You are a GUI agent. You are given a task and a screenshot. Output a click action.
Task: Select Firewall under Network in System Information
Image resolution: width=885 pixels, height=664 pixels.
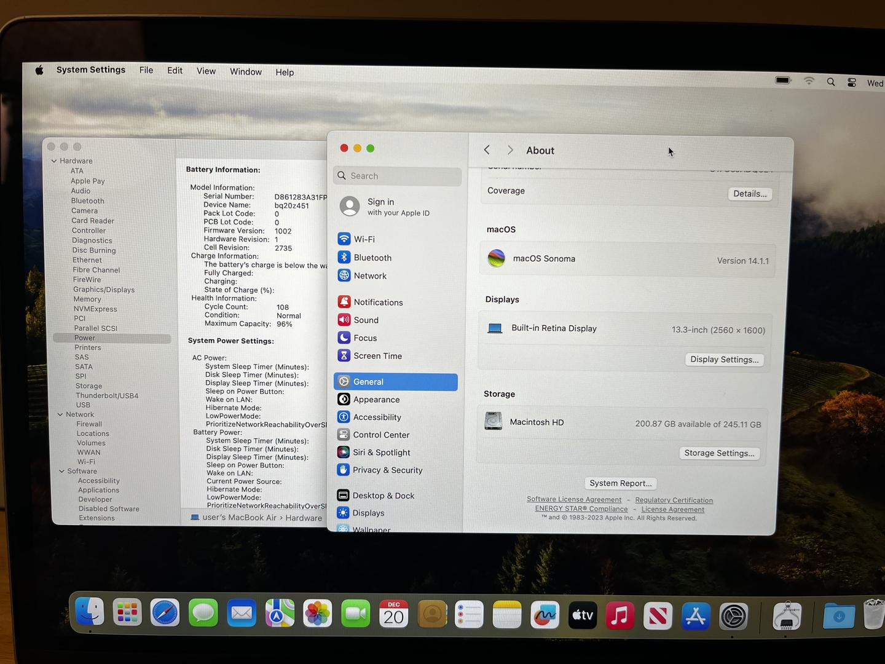(89, 424)
